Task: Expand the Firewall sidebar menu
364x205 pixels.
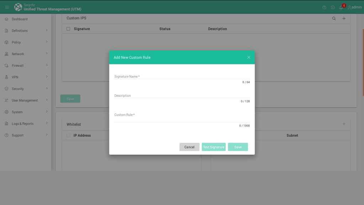Action: click(25, 65)
